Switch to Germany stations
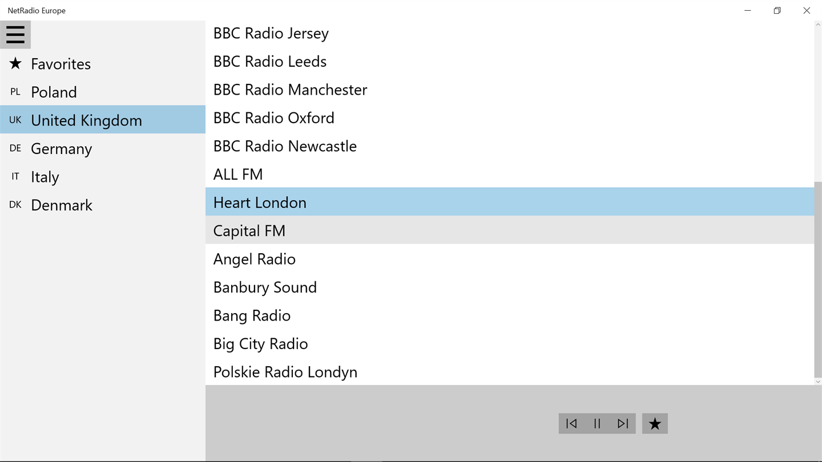The height and width of the screenshot is (462, 822). (x=61, y=148)
